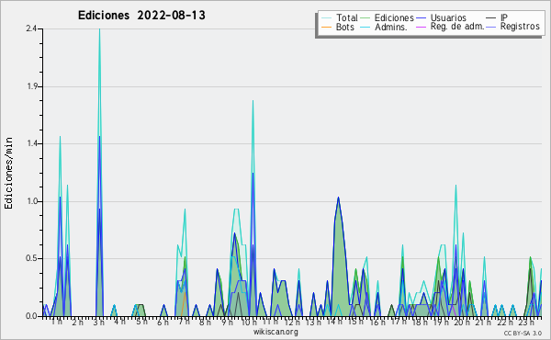Click the 'Ediciones/min' y-axis label
Viewport: 551px width, 340px height.
point(8,173)
